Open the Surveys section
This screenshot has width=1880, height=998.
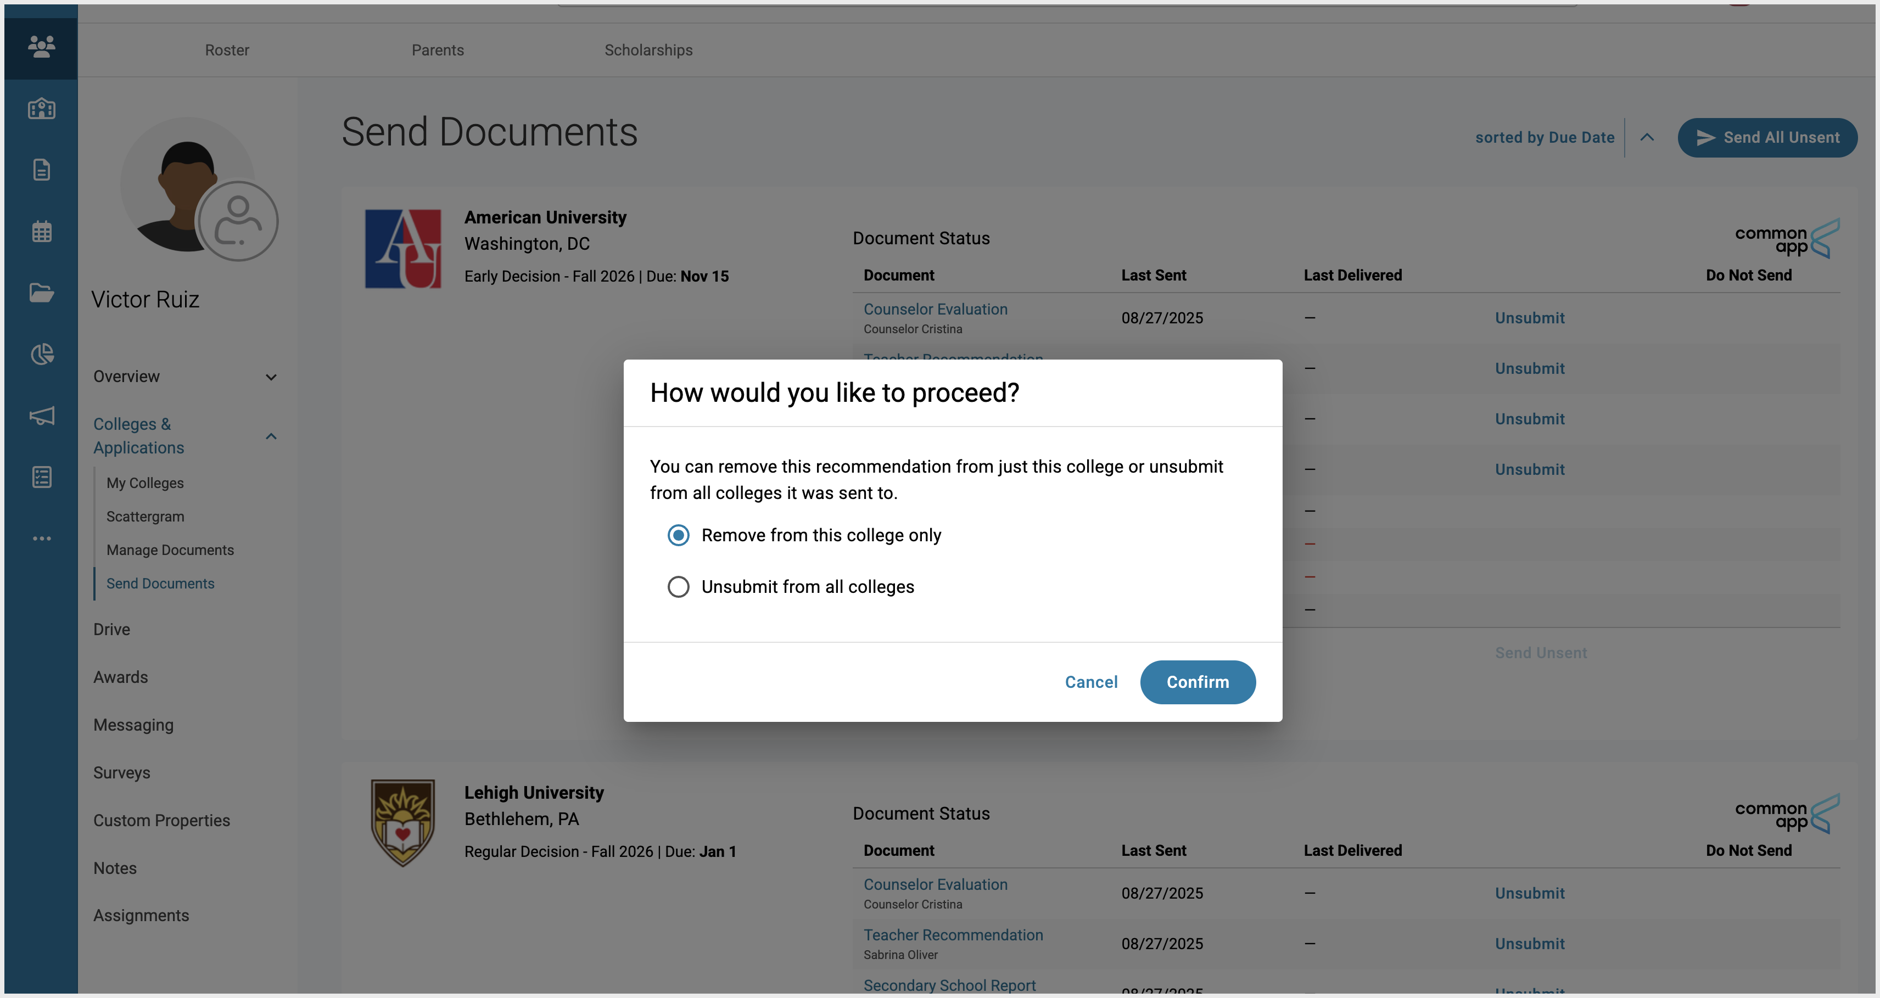(x=122, y=773)
